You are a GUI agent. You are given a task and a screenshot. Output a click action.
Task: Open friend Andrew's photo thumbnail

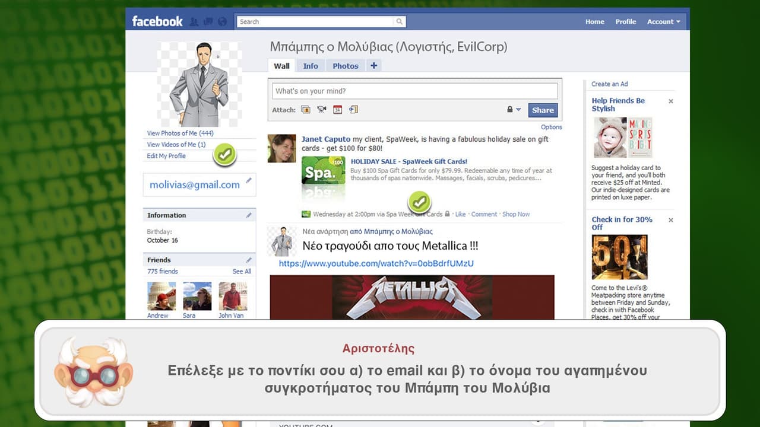[x=161, y=296]
